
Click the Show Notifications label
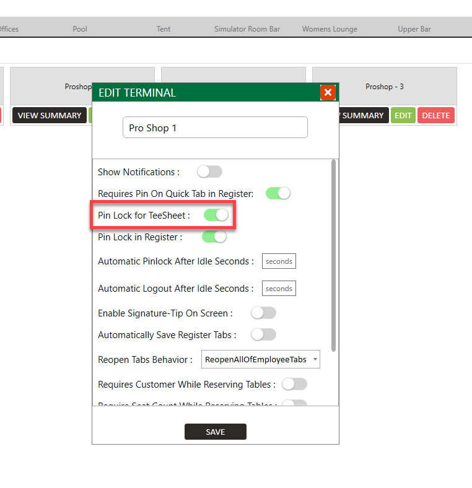coord(139,172)
